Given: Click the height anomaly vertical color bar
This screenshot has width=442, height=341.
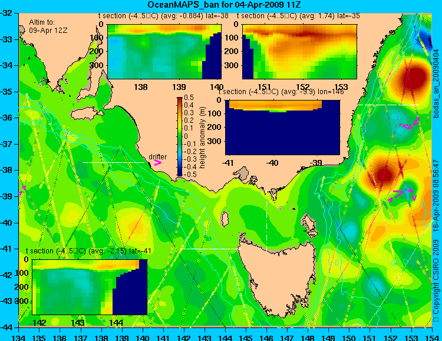Looking at the screenshot, I should pyautogui.click(x=180, y=136).
